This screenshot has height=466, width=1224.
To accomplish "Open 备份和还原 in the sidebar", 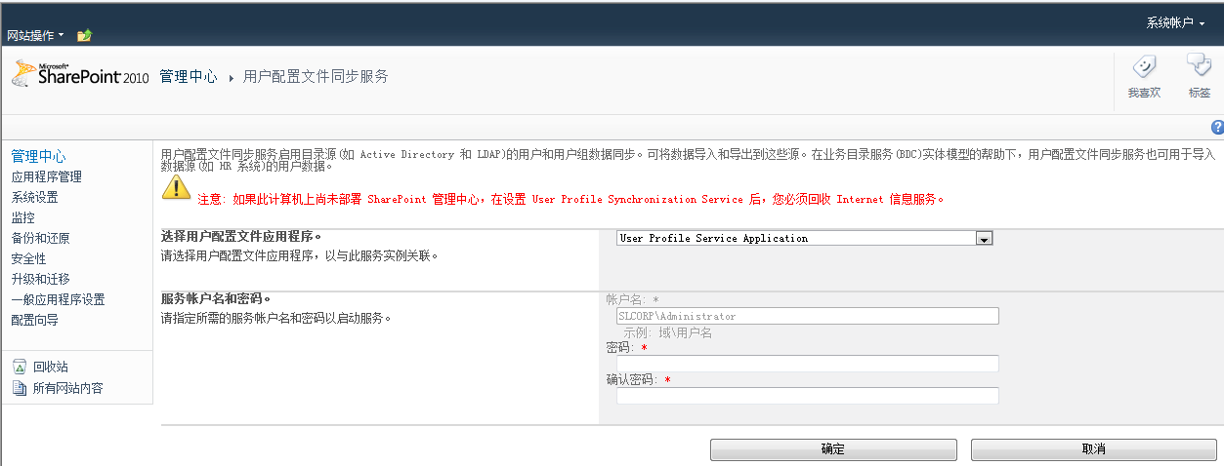I will [x=40, y=238].
